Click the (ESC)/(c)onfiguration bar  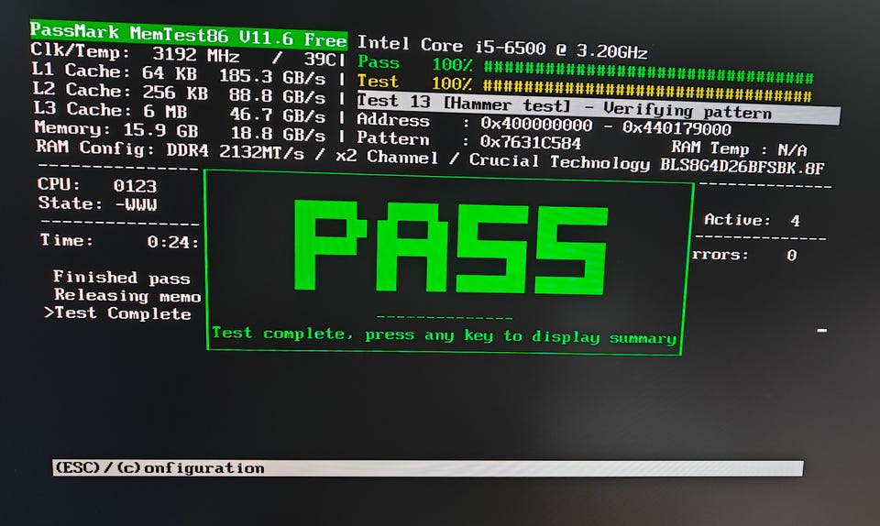coord(428,468)
